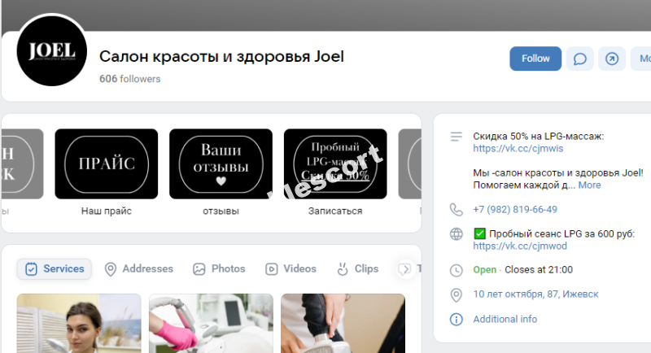Click the globe icon in info panel
651x353 pixels.
[x=456, y=234]
